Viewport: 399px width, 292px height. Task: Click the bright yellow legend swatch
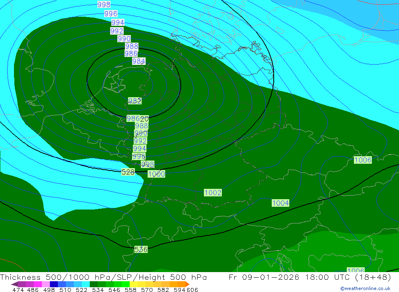click(134, 284)
